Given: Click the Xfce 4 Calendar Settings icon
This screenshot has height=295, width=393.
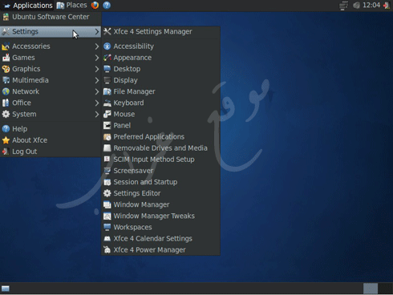Looking at the screenshot, I should [107, 238].
